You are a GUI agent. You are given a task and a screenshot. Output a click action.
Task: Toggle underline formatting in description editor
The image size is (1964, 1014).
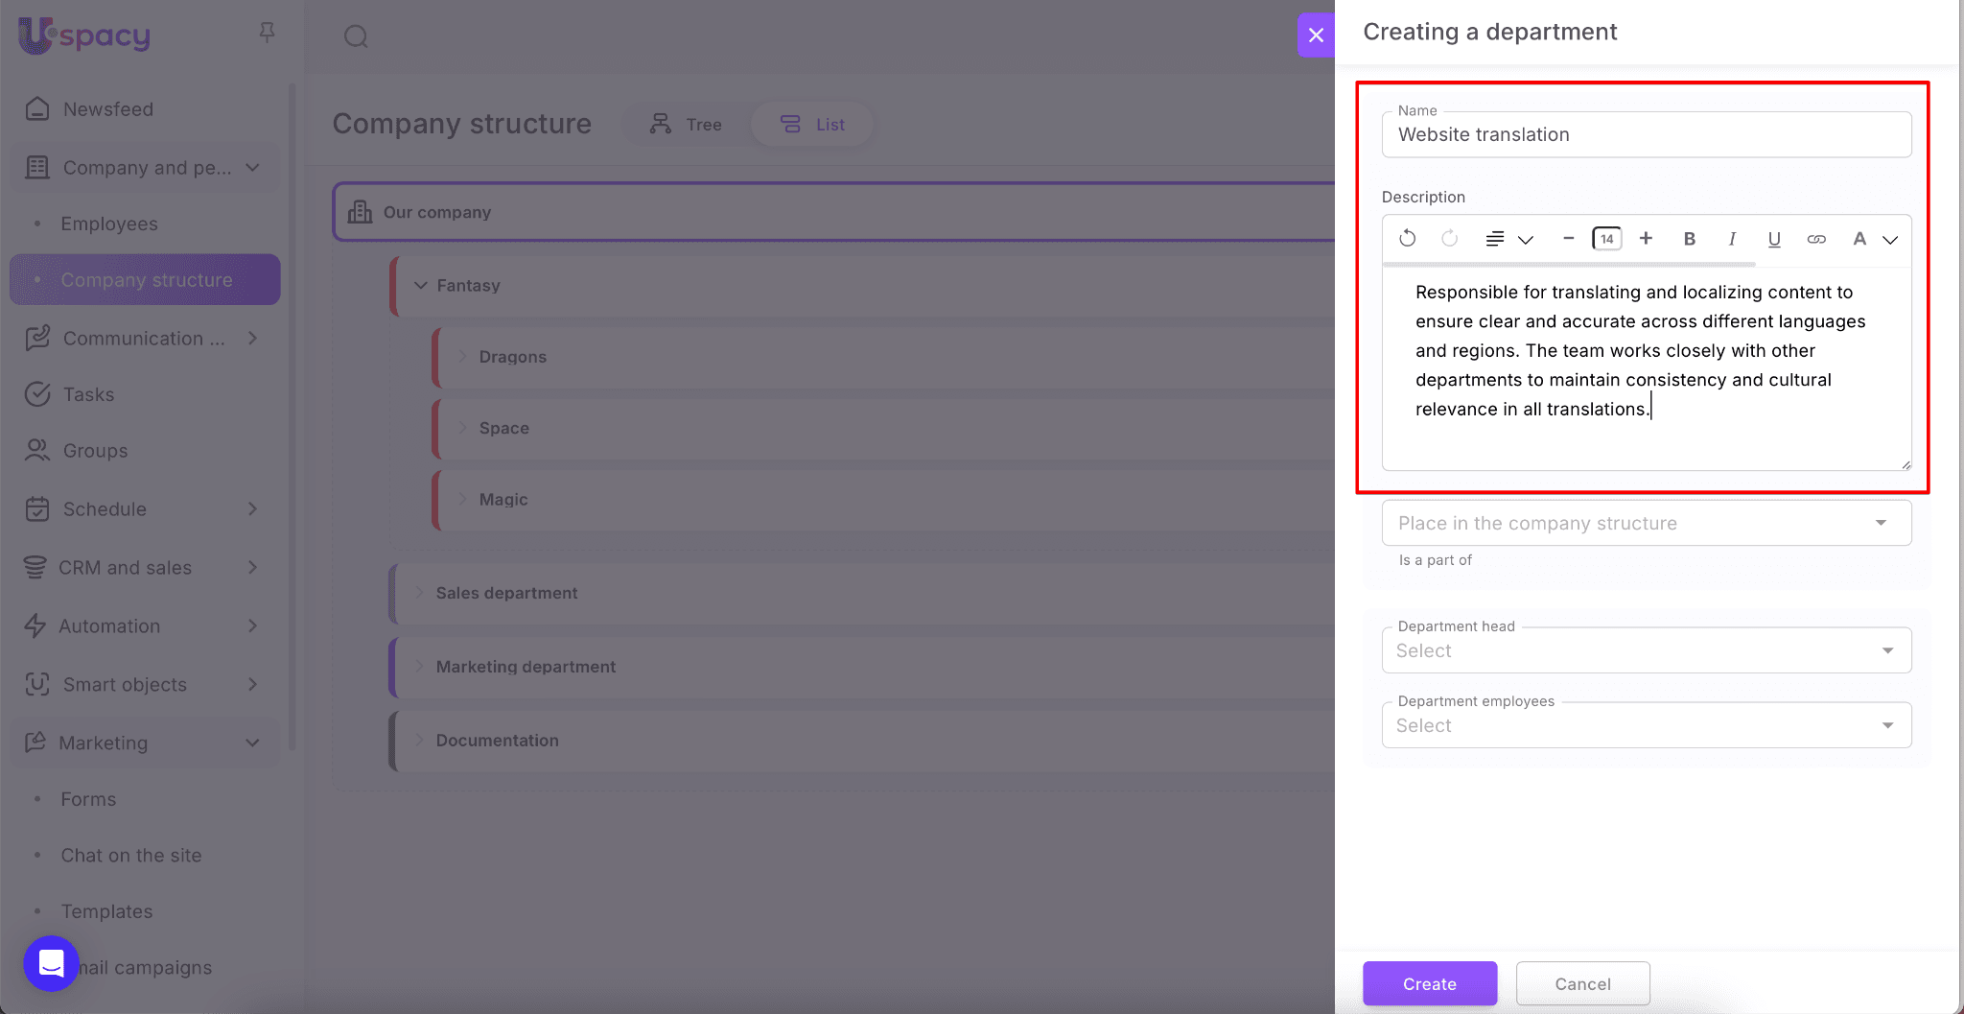point(1774,239)
